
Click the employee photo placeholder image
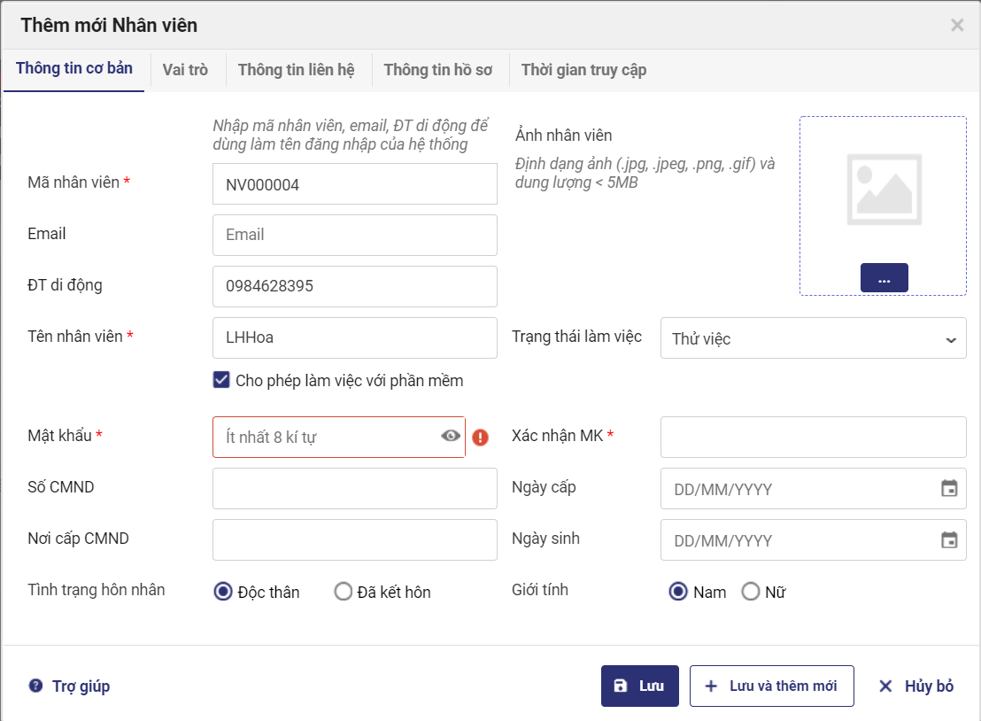click(883, 189)
